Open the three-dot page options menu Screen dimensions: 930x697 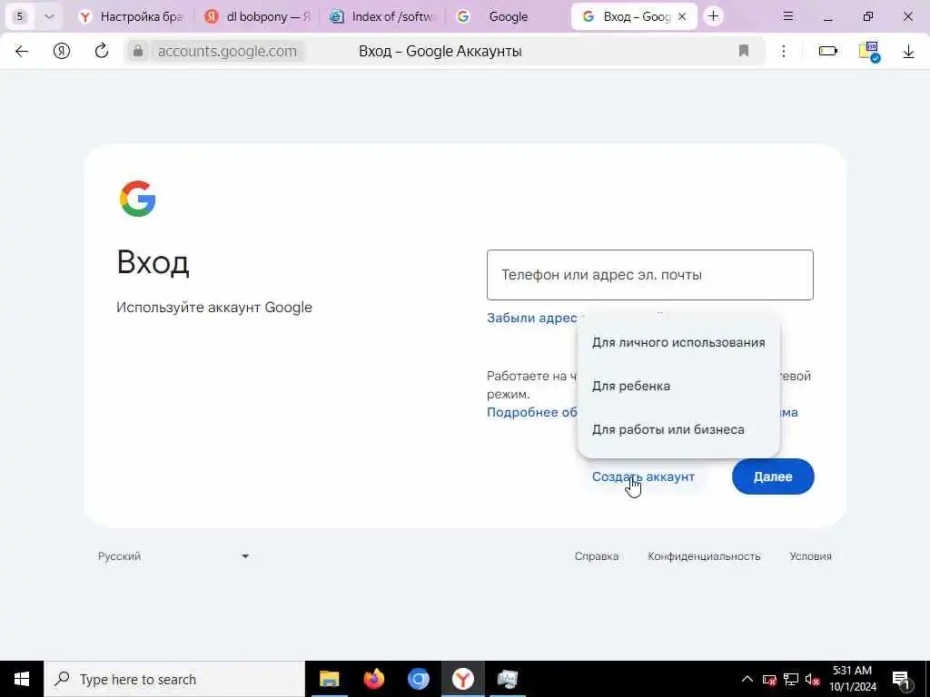coord(784,52)
